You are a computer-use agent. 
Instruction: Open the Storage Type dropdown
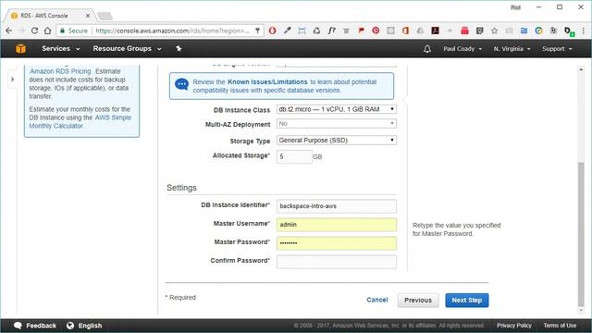pyautogui.click(x=336, y=140)
